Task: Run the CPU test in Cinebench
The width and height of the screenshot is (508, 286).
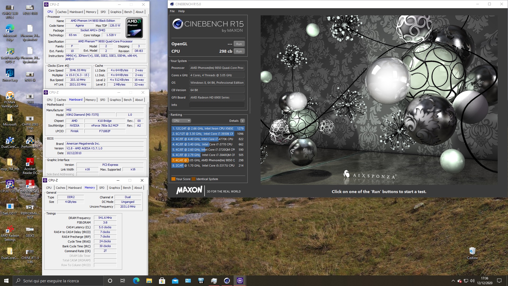Action: (239, 51)
